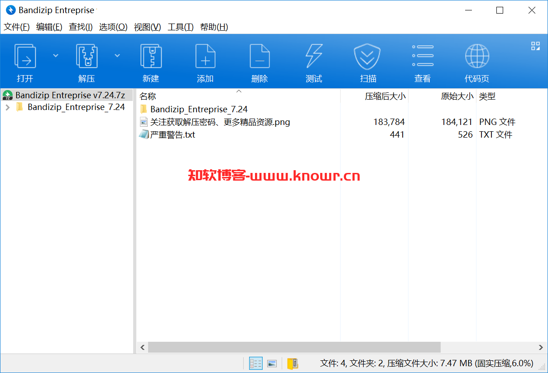Open the 文件(F) menu

pos(17,27)
